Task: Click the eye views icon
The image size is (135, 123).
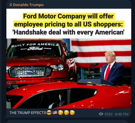Action: (x=101, y=114)
